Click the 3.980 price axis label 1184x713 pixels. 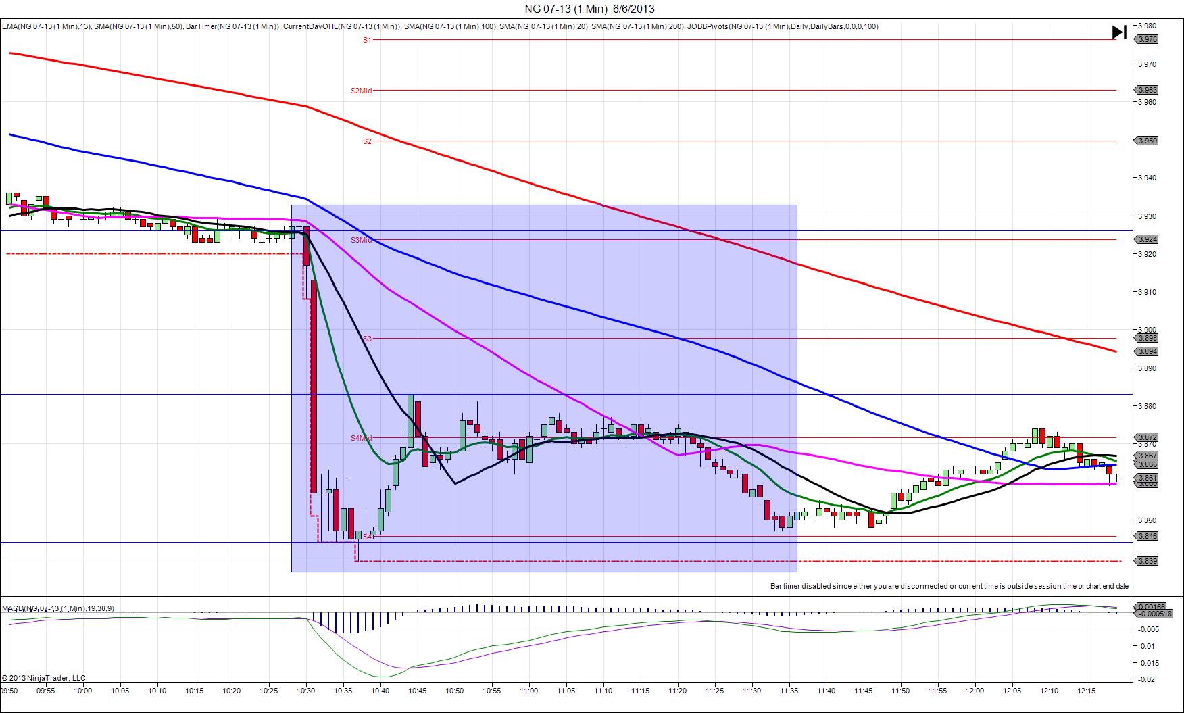click(1148, 26)
